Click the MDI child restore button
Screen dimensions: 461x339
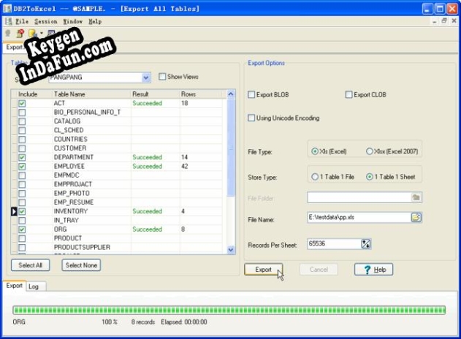444,21
